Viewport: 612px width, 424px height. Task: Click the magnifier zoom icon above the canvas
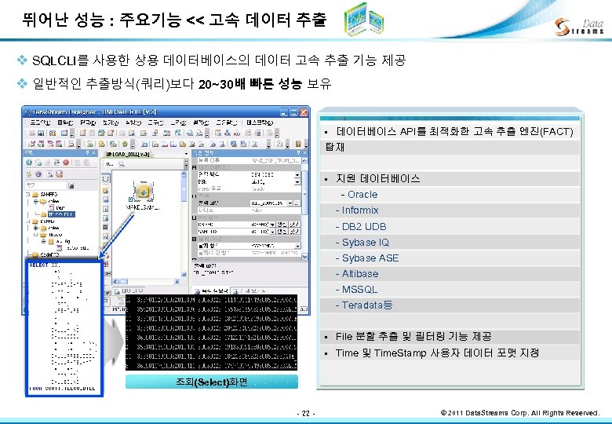click(121, 164)
